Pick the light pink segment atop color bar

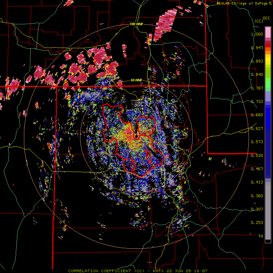point(268,32)
